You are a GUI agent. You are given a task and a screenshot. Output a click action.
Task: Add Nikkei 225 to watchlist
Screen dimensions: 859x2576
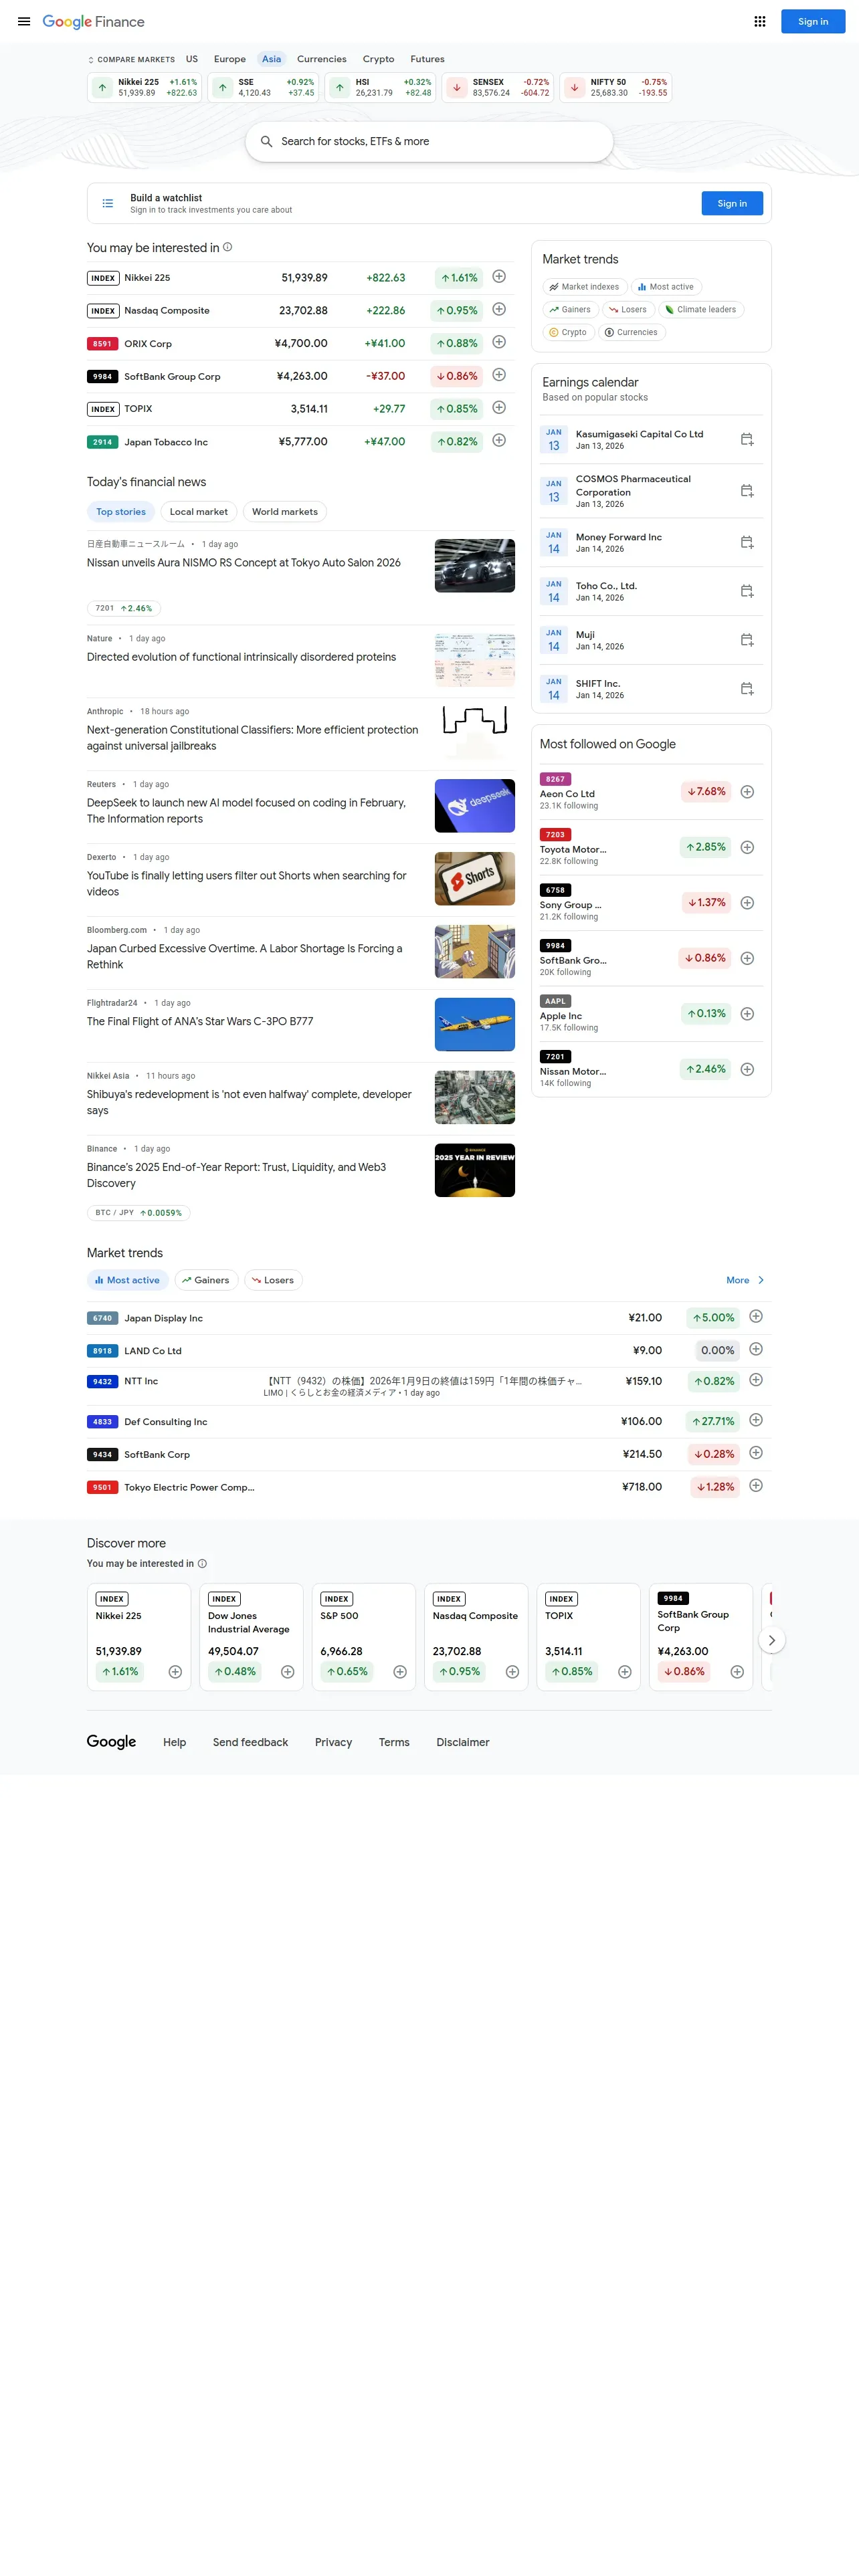pos(499,277)
